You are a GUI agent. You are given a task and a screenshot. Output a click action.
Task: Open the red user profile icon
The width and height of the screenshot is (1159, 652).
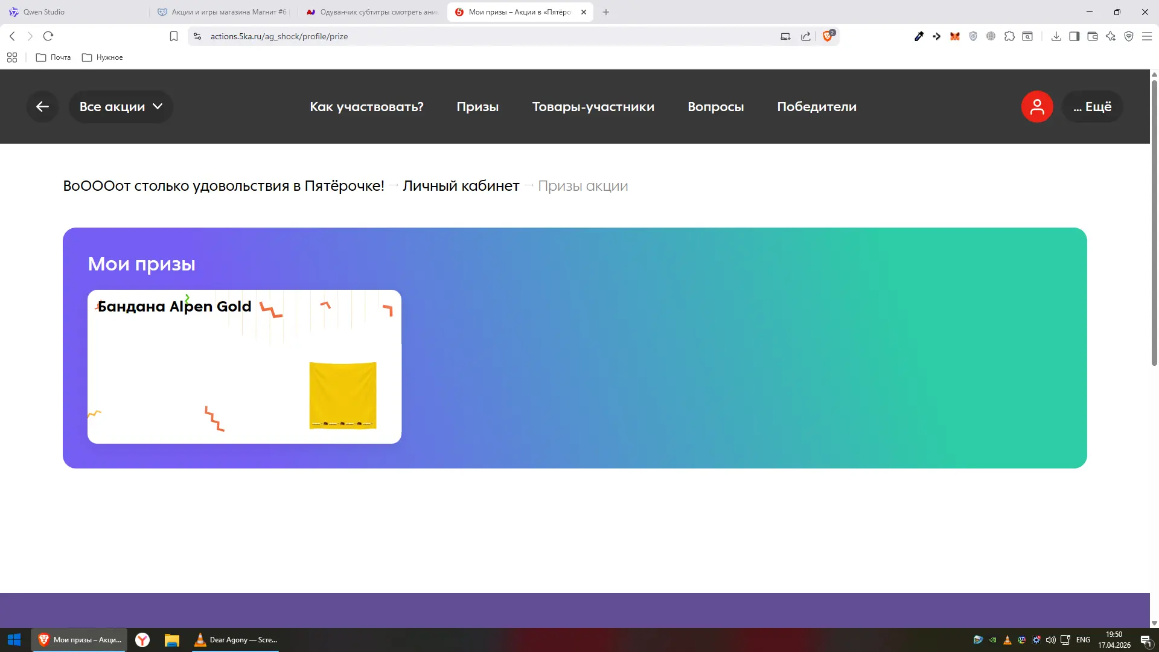click(x=1037, y=107)
